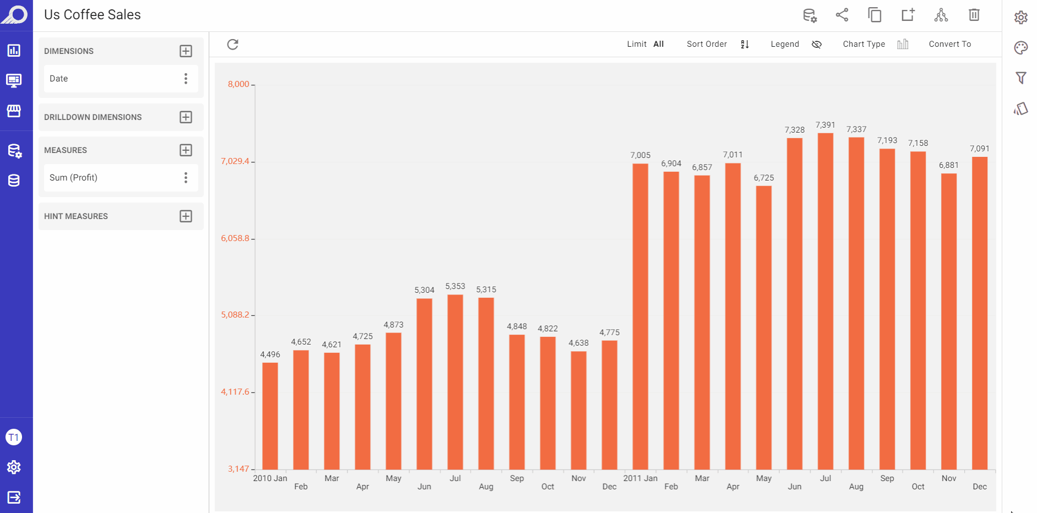This screenshot has height=513, width=1037.
Task: Toggle the sort order icon
Action: click(745, 45)
